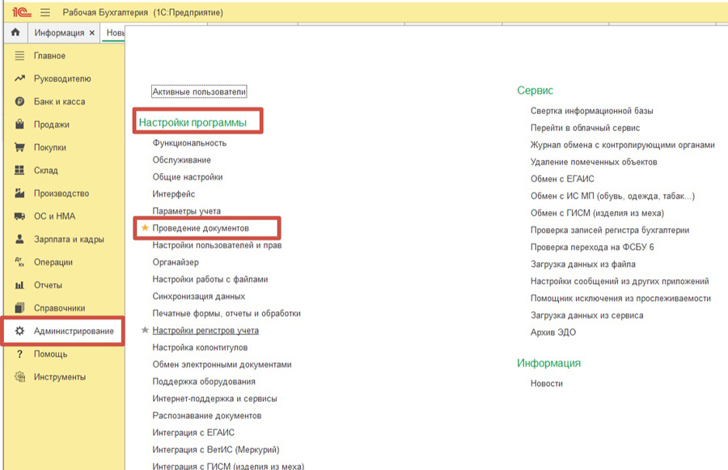
Task: Open Печатные формы, отчеты и обработки
Action: pos(226,314)
